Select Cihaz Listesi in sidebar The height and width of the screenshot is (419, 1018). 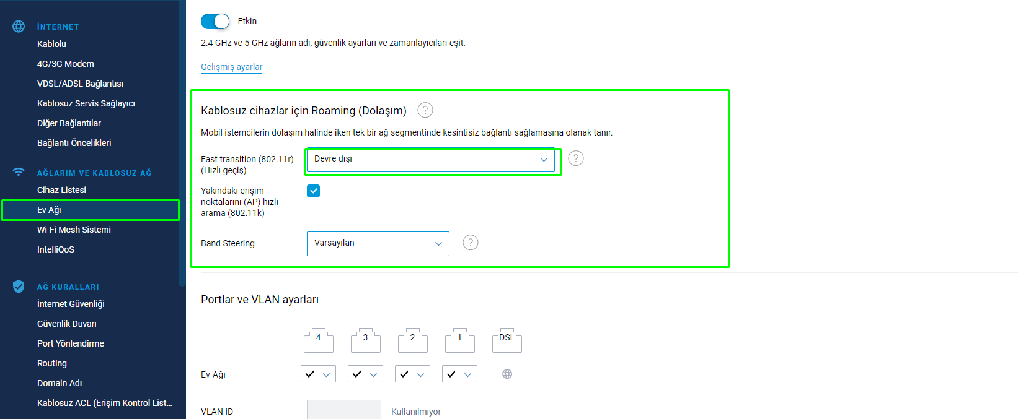pos(61,190)
